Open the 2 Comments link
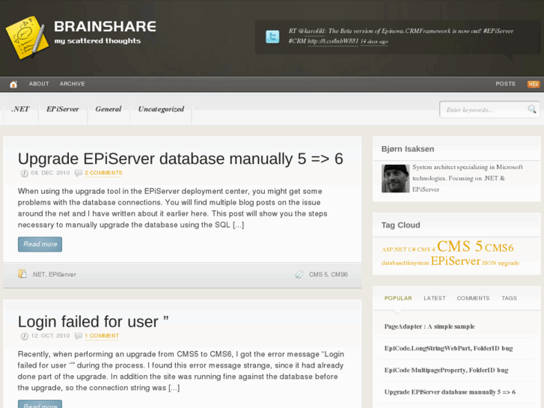The height and width of the screenshot is (408, 544). (103, 173)
